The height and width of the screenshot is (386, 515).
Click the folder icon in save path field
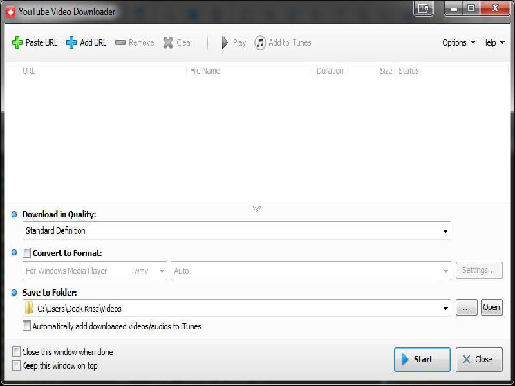tap(29, 308)
